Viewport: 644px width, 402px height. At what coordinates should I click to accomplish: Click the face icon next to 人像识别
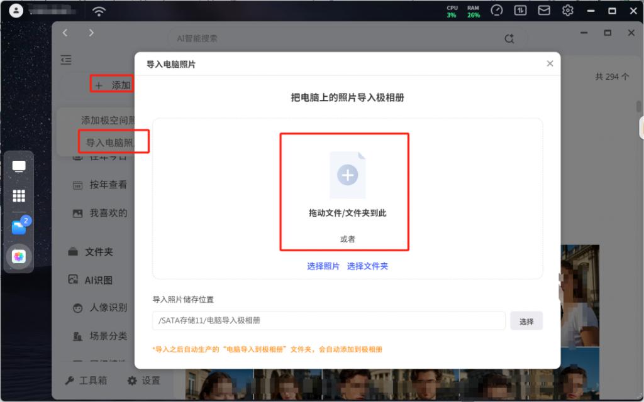click(x=77, y=308)
